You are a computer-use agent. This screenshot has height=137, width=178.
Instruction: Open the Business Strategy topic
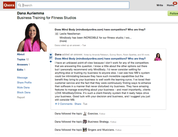pyautogui.click(x=98, y=122)
